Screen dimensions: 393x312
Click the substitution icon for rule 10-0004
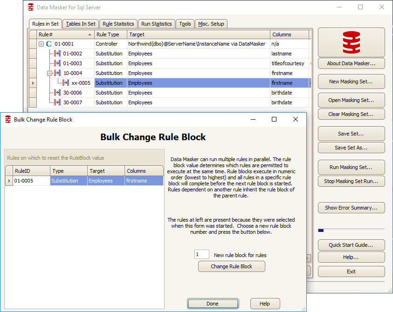click(57, 73)
